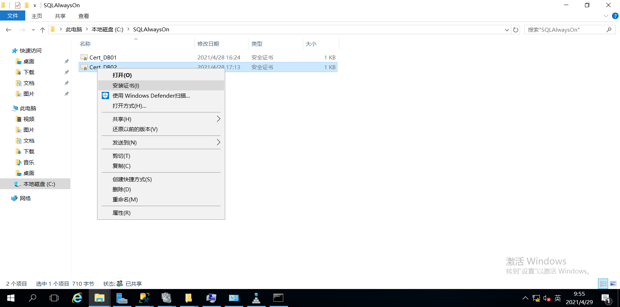Viewport: 620px width, 307px height.
Task: Open 视频 folder under 此电脑
Action: (x=29, y=119)
